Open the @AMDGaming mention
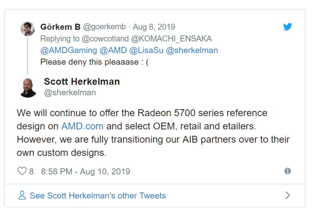Screen dimensions: 312x217 point(68,50)
